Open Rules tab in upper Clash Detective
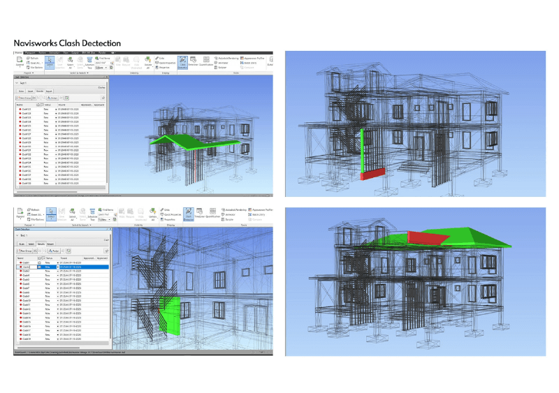The height and width of the screenshot is (393, 559). [22, 91]
